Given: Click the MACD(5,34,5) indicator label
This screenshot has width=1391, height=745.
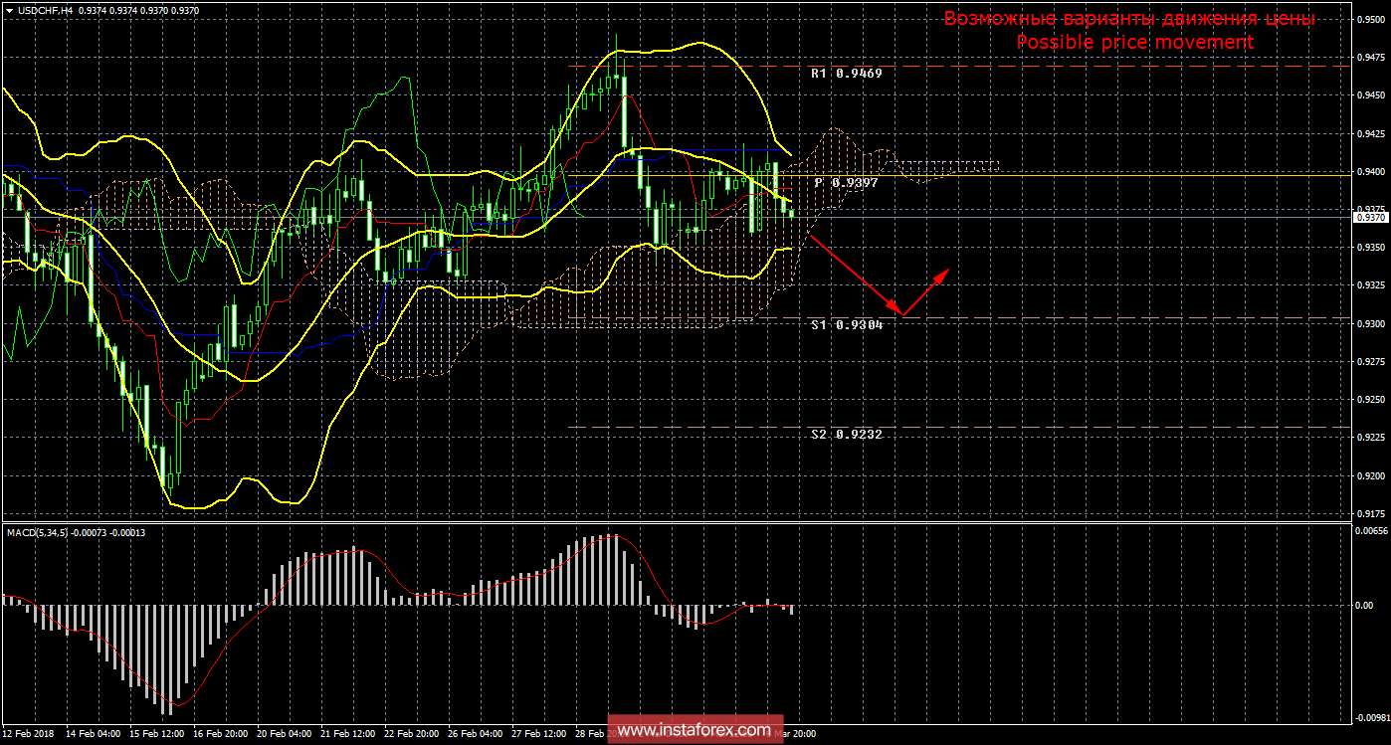Looking at the screenshot, I should pyautogui.click(x=75, y=534).
